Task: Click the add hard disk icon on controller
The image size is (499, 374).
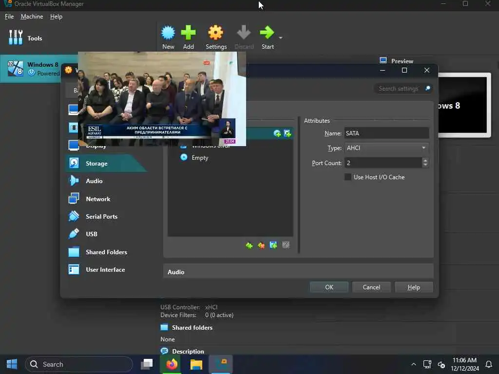Action: pos(288,133)
